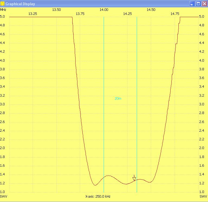Click the cyan 20m band label
Screen dimensions: 208x202
[x=118, y=99]
